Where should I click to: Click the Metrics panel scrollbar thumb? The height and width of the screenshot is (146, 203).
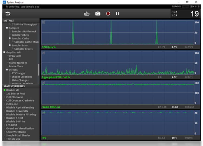[38, 70]
